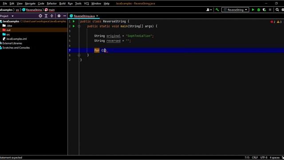Build project with the hammer icon
This screenshot has height=160, width=284.
point(217,10)
